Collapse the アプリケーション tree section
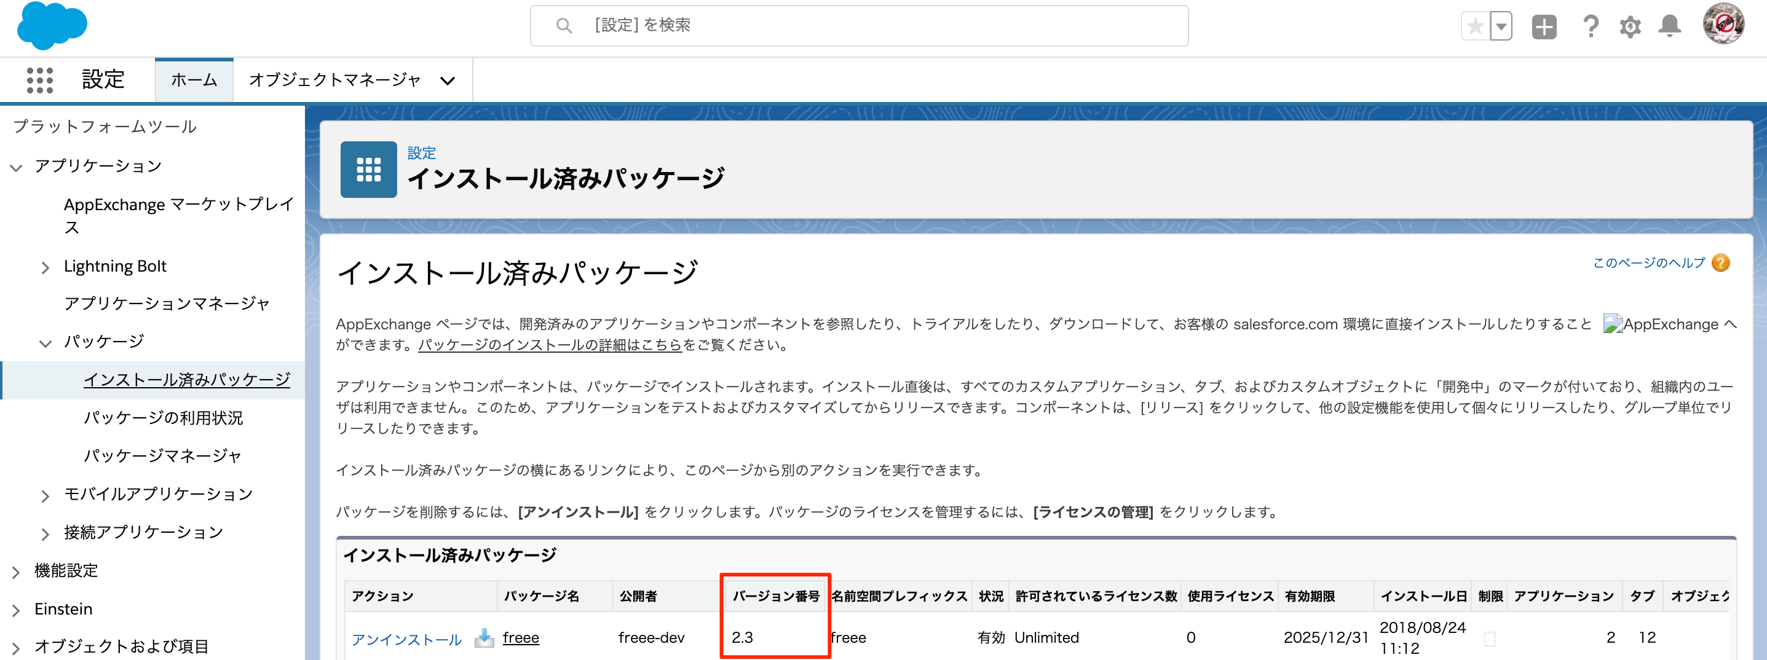1767x660 pixels. 17,167
